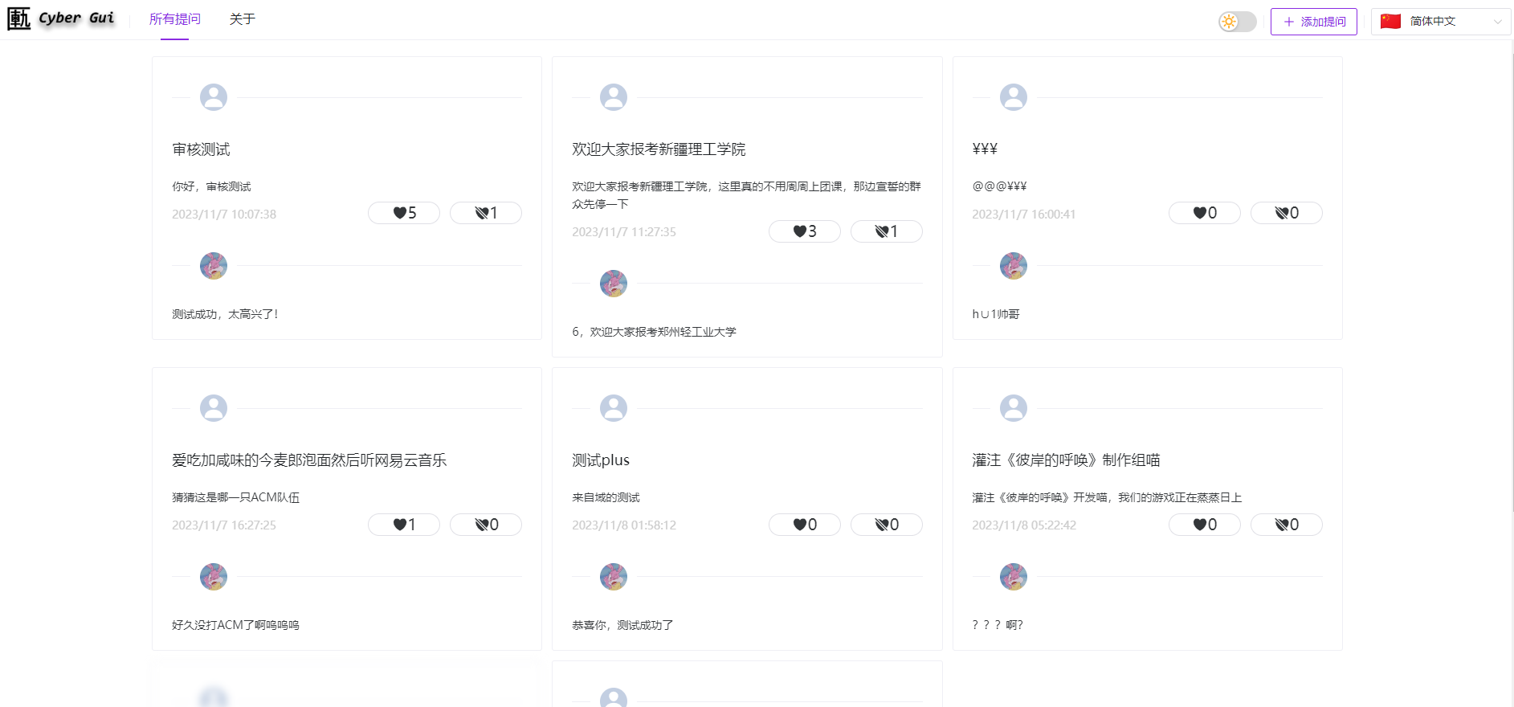Click the answerer avatar under 审核测试

pos(214,266)
